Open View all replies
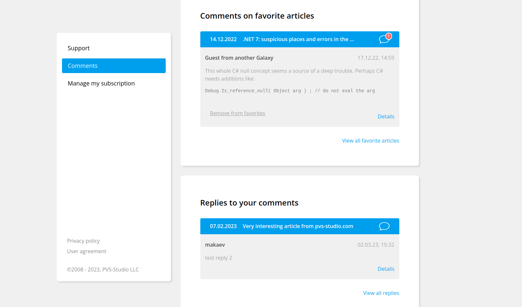 [381, 293]
